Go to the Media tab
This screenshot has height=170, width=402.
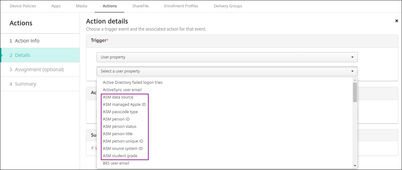(x=81, y=6)
